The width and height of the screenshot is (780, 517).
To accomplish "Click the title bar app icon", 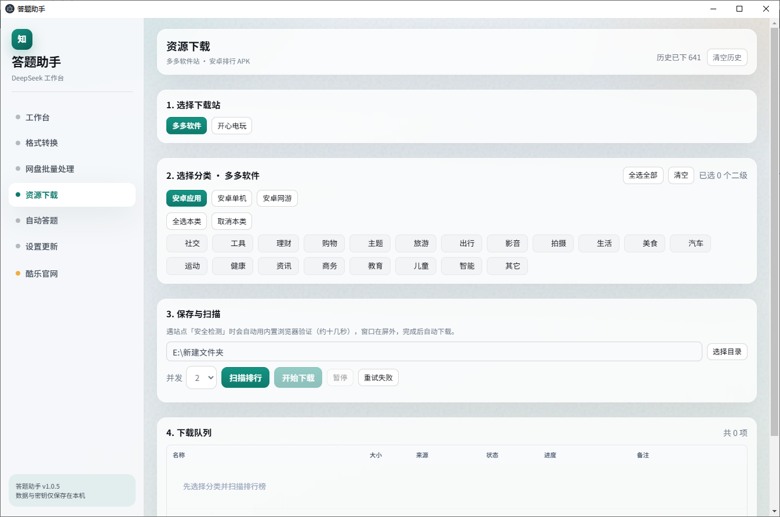I will click(9, 9).
